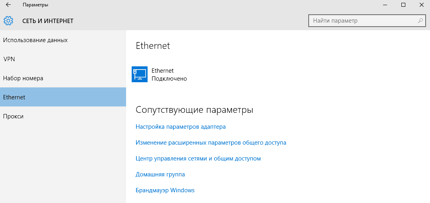The height and width of the screenshot is (203, 430).
Task: Open Набор номера in sidebar
Action: (23, 78)
